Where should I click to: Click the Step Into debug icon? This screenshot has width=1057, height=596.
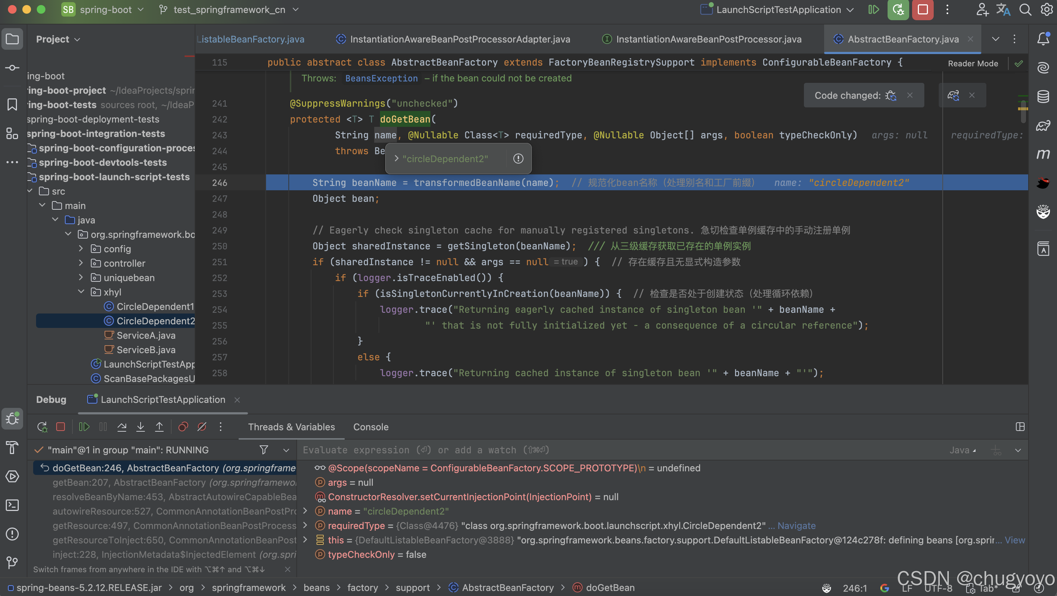pos(140,427)
